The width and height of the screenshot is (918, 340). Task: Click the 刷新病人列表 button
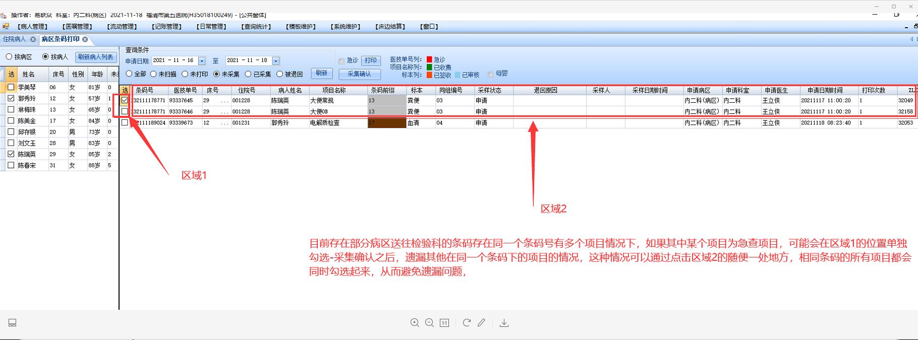click(x=96, y=57)
